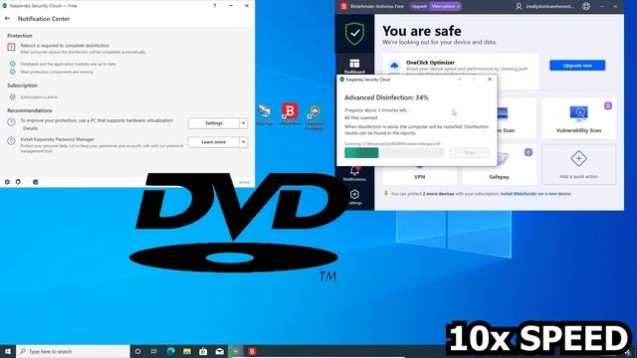The width and height of the screenshot is (637, 358).
Task: Click blue Upgrade now button
Action: click(x=577, y=66)
